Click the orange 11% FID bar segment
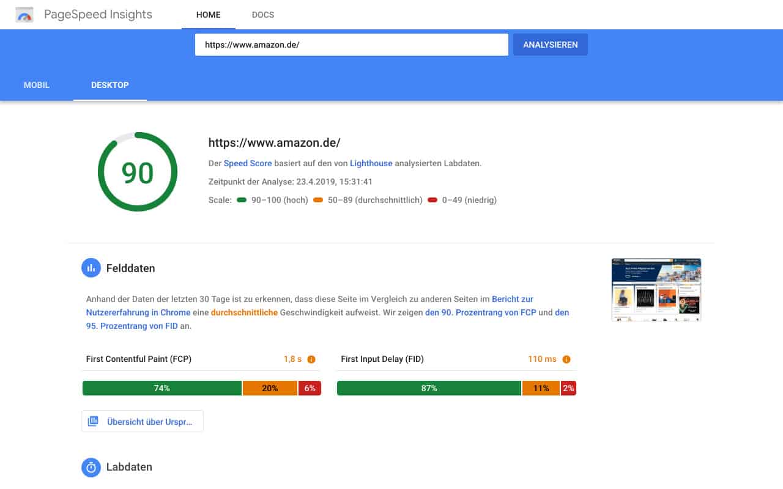 [541, 388]
